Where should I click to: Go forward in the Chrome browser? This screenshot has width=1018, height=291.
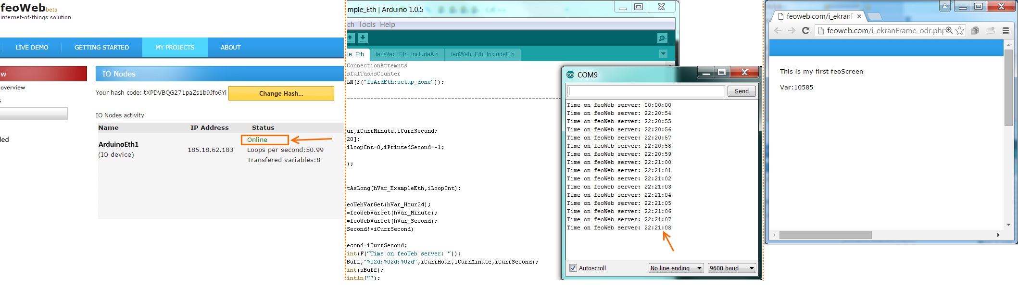792,30
